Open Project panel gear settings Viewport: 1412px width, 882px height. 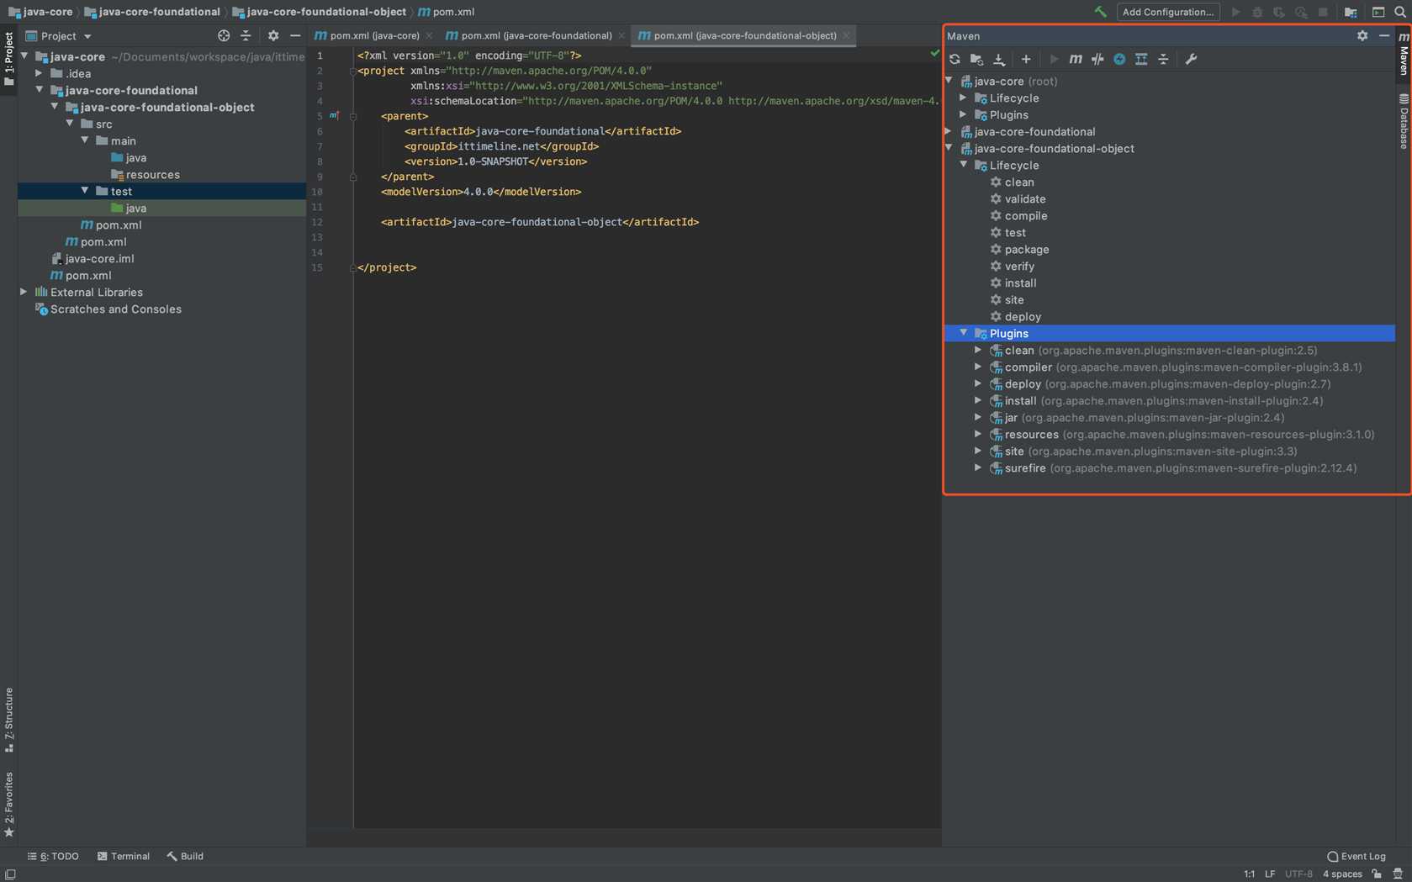pyautogui.click(x=273, y=36)
